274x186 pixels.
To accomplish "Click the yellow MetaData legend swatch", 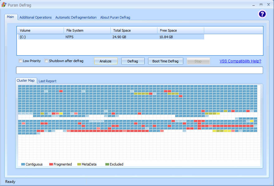I will (x=79, y=164).
